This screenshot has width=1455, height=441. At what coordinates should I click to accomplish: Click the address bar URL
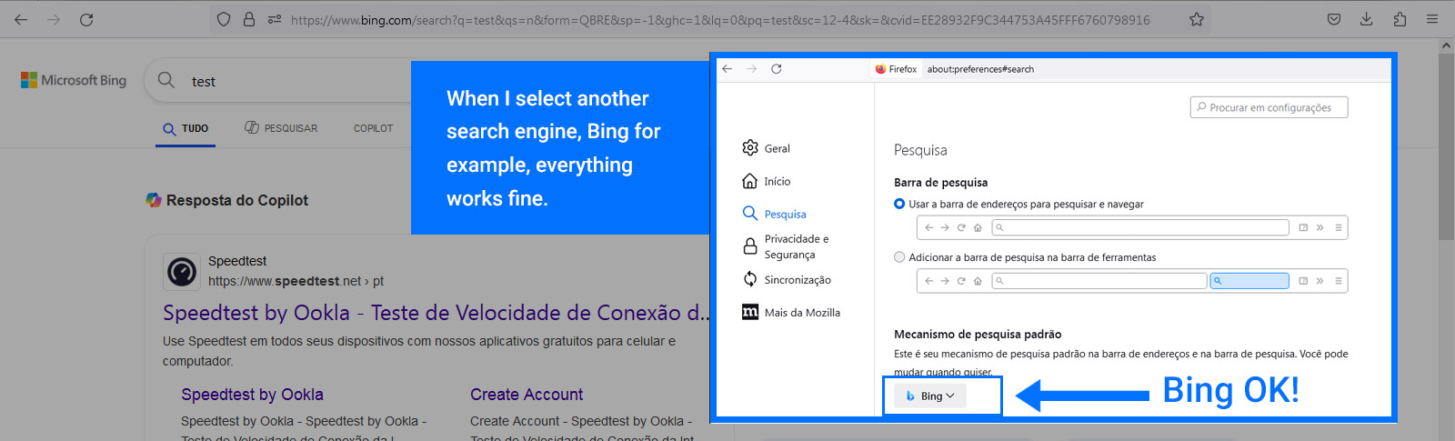pyautogui.click(x=720, y=19)
